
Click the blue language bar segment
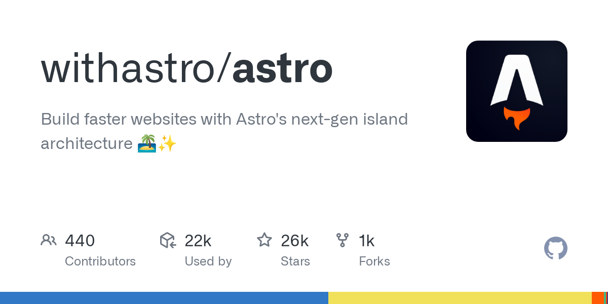[164, 298]
